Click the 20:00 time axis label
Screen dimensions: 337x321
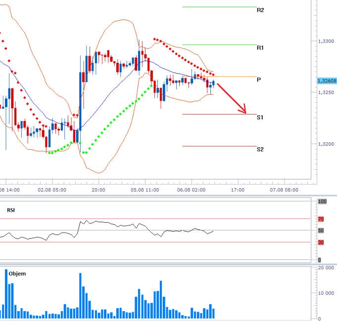[x=98, y=190]
